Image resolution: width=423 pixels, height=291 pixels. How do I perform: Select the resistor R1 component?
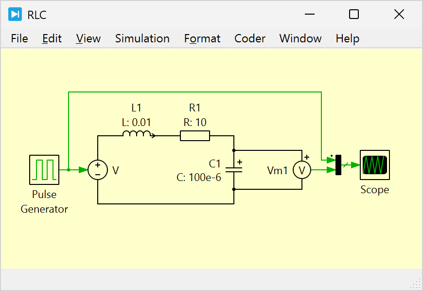[x=194, y=136]
